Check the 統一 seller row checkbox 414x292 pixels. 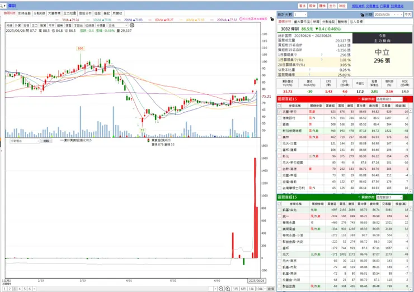click(279, 216)
